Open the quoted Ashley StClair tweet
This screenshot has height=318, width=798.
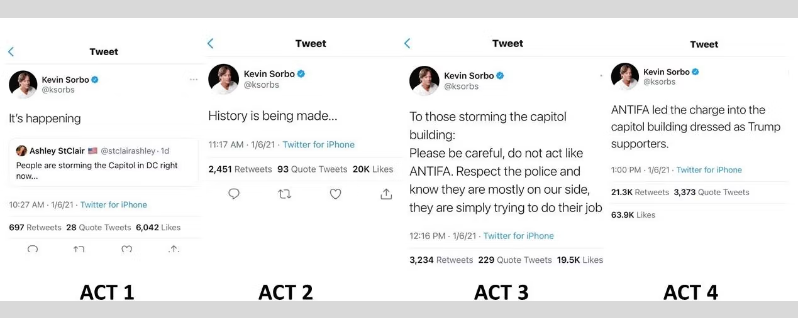[x=104, y=162]
